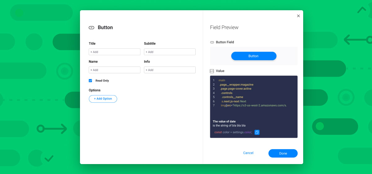
Task: Select code line '.page__wrapper.magazine'
Action: [236, 85]
